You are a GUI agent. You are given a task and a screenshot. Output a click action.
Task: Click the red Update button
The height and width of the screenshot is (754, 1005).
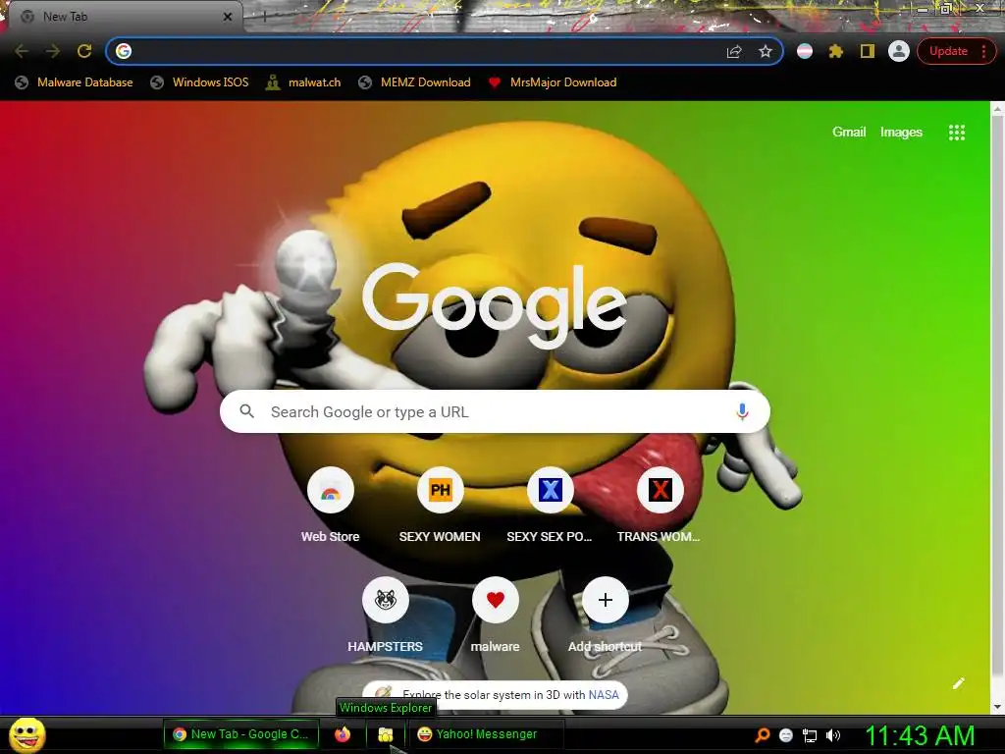click(x=955, y=51)
